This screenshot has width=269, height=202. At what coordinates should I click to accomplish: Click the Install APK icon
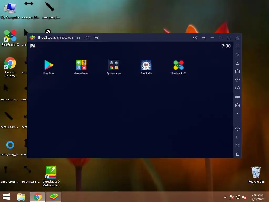(237, 105)
